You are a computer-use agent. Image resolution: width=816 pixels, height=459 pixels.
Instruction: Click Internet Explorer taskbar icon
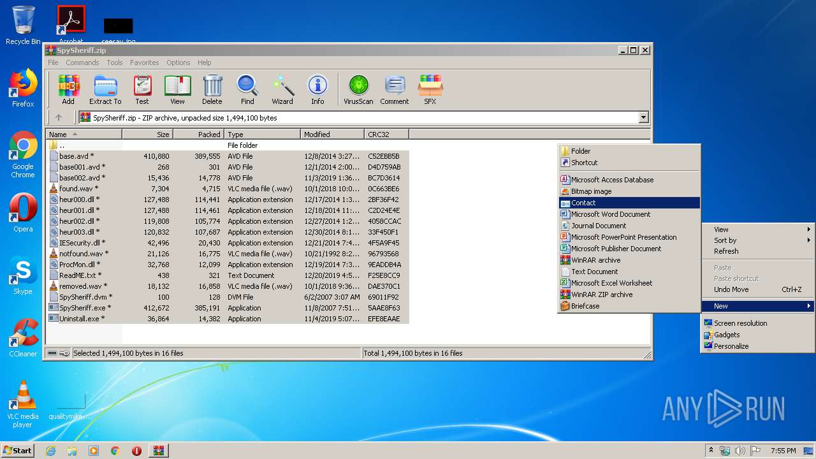[x=50, y=451]
